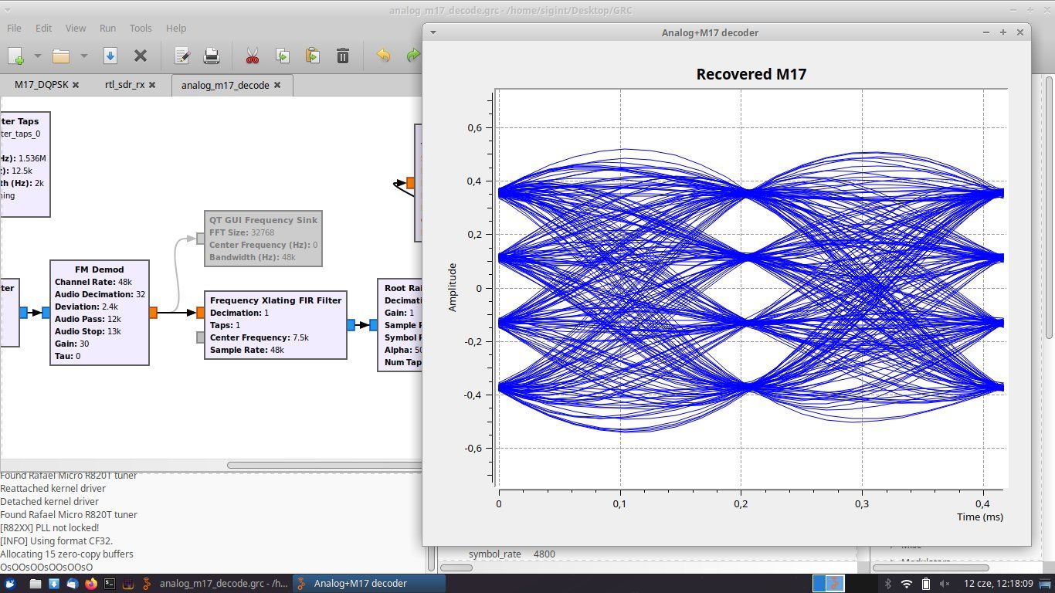Image resolution: width=1055 pixels, height=593 pixels.
Task: Open a flowgraph with the folder icon
Action: point(61,56)
